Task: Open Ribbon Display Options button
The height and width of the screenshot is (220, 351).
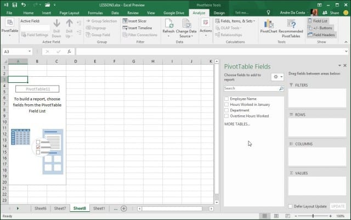Action: (319, 5)
